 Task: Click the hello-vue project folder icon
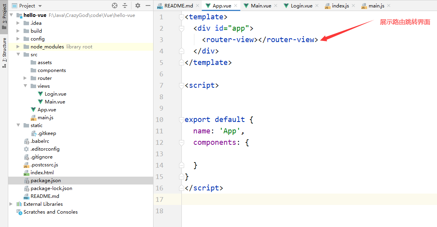[19, 15]
